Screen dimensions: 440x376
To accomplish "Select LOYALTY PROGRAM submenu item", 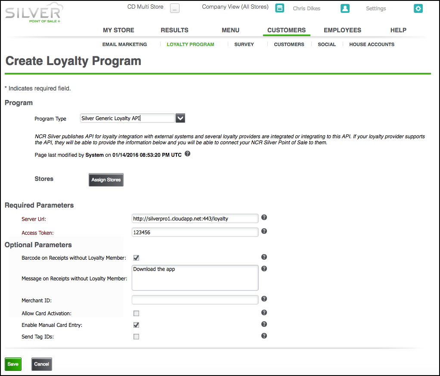I will pos(191,44).
